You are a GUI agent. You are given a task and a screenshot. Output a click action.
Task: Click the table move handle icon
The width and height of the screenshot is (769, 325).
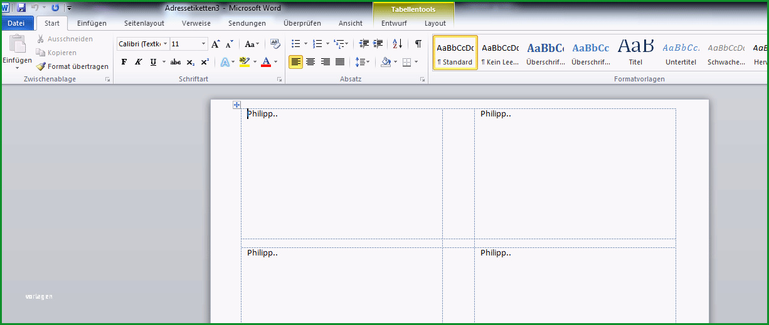(x=236, y=105)
